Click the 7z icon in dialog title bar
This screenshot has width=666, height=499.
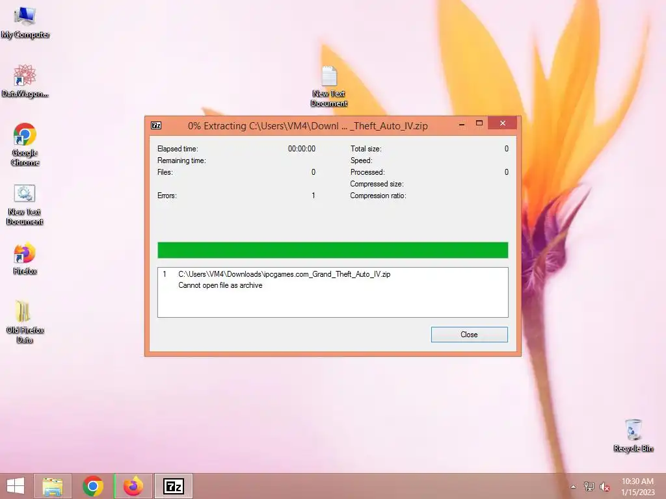[x=156, y=125]
